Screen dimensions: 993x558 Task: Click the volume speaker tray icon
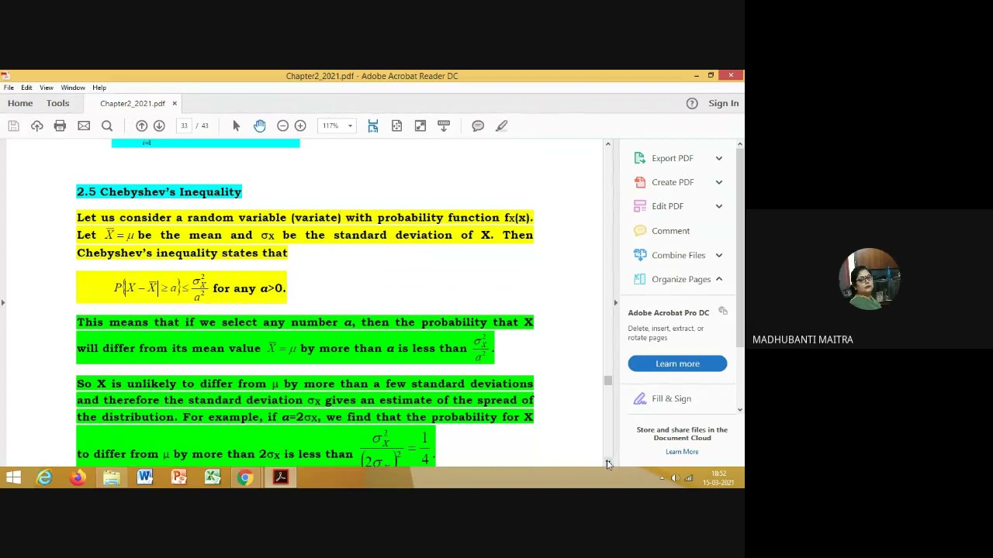coord(674,478)
